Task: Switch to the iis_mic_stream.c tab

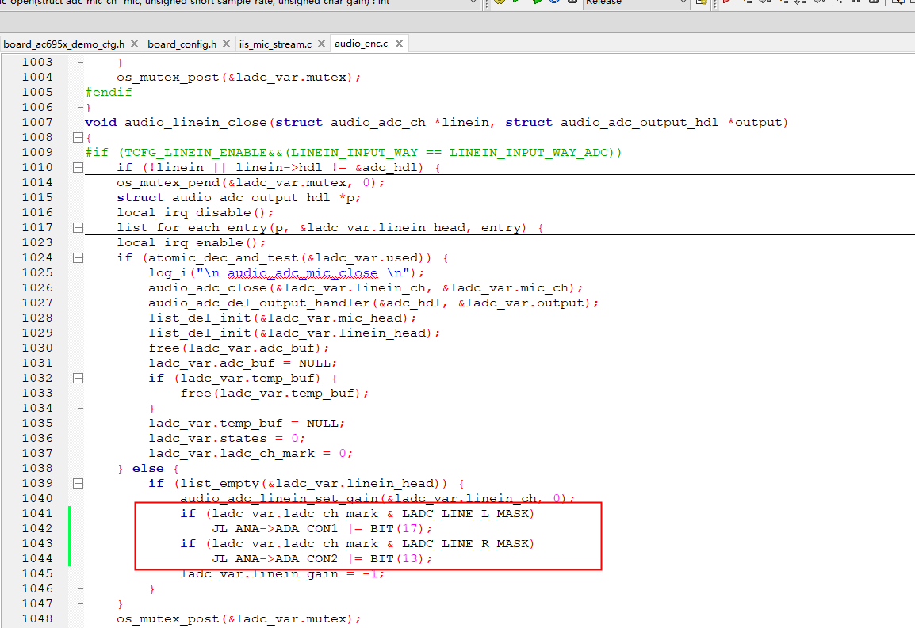Action: (x=275, y=44)
